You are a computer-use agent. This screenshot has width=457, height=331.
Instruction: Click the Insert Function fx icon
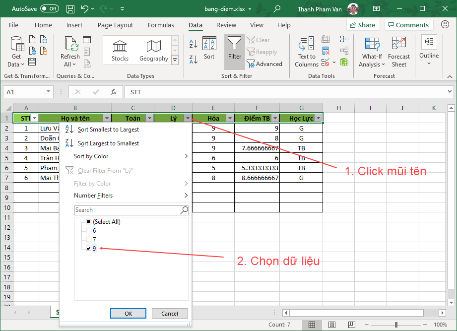(x=113, y=92)
